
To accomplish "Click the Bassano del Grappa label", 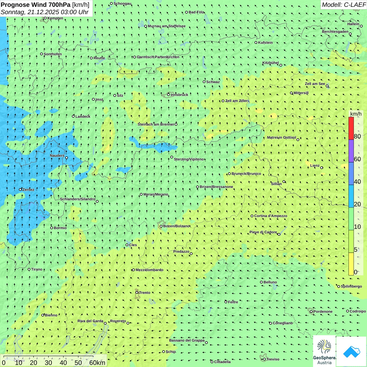I will (x=187, y=340).
